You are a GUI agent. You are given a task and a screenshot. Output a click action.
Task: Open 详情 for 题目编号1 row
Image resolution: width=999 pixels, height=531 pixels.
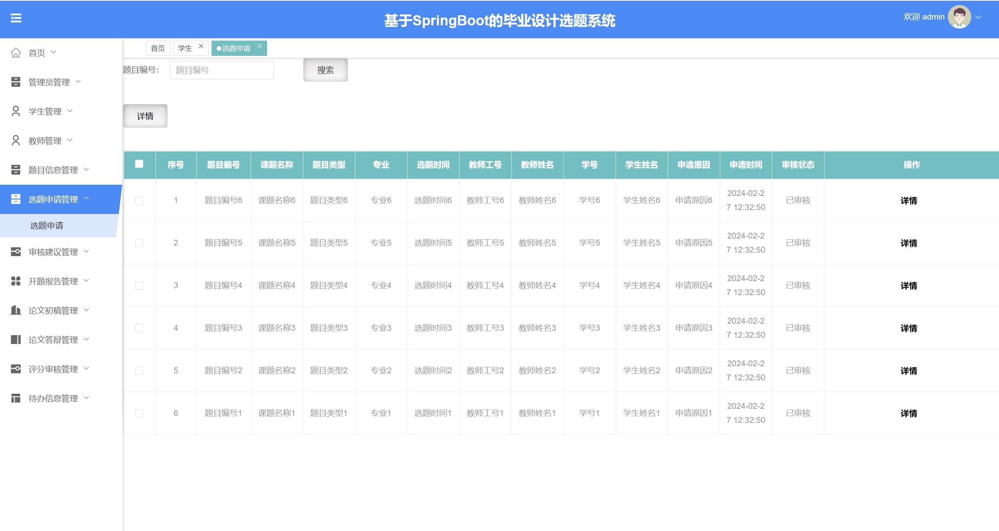(909, 413)
